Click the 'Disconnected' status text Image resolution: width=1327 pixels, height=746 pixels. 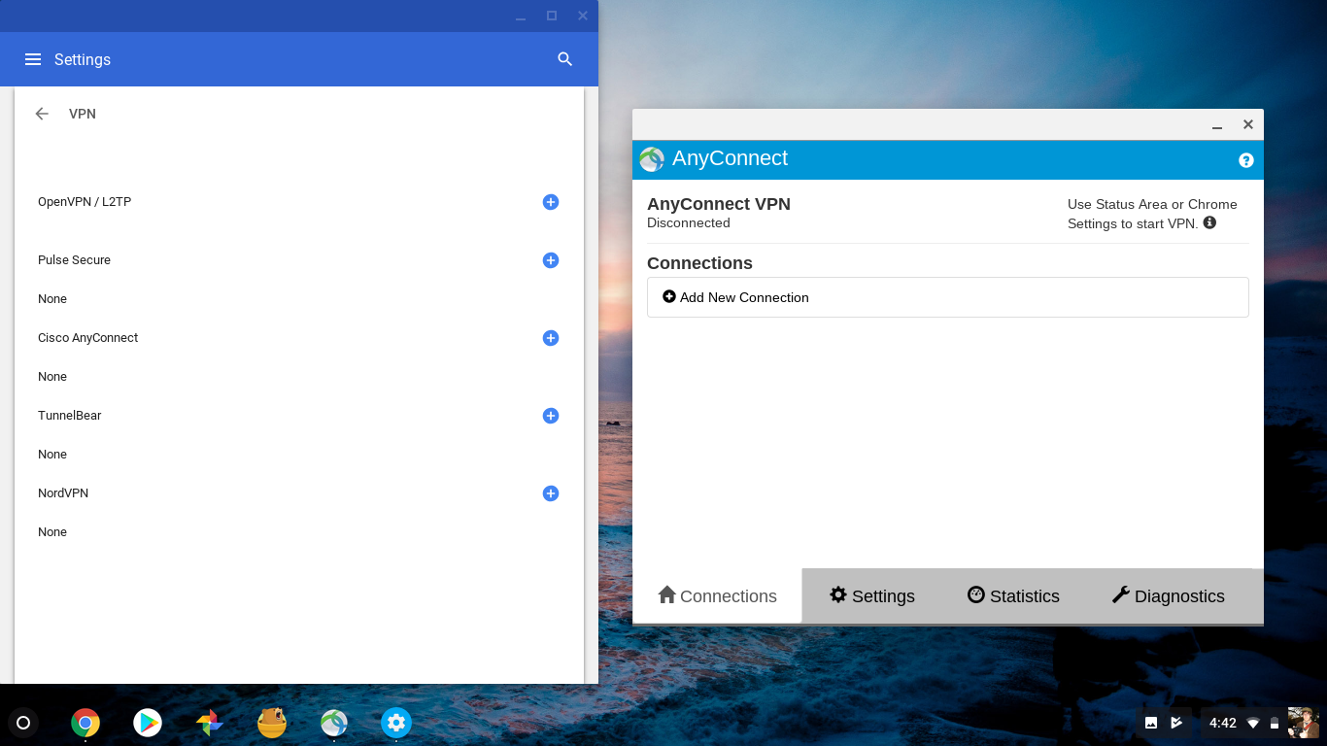pos(688,222)
